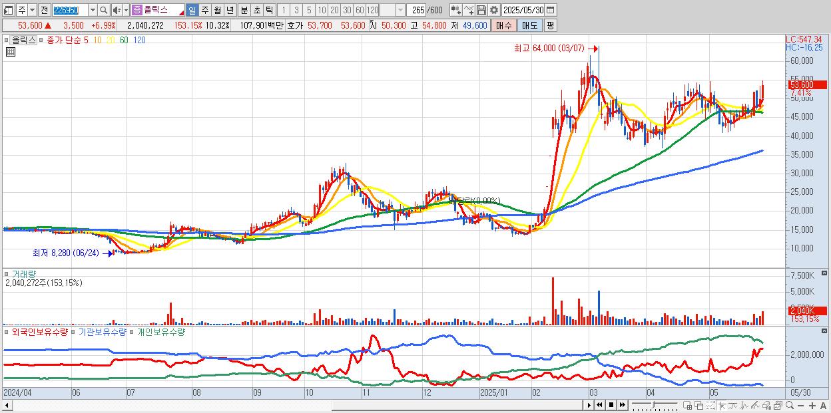Screen dimensions: 831x413
Task: Click the letter A text tool
Action: pos(823,406)
